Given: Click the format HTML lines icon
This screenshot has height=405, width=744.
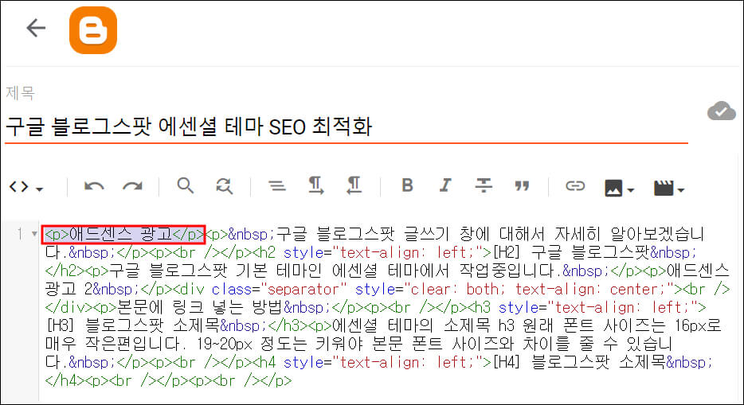Looking at the screenshot, I should [277, 186].
